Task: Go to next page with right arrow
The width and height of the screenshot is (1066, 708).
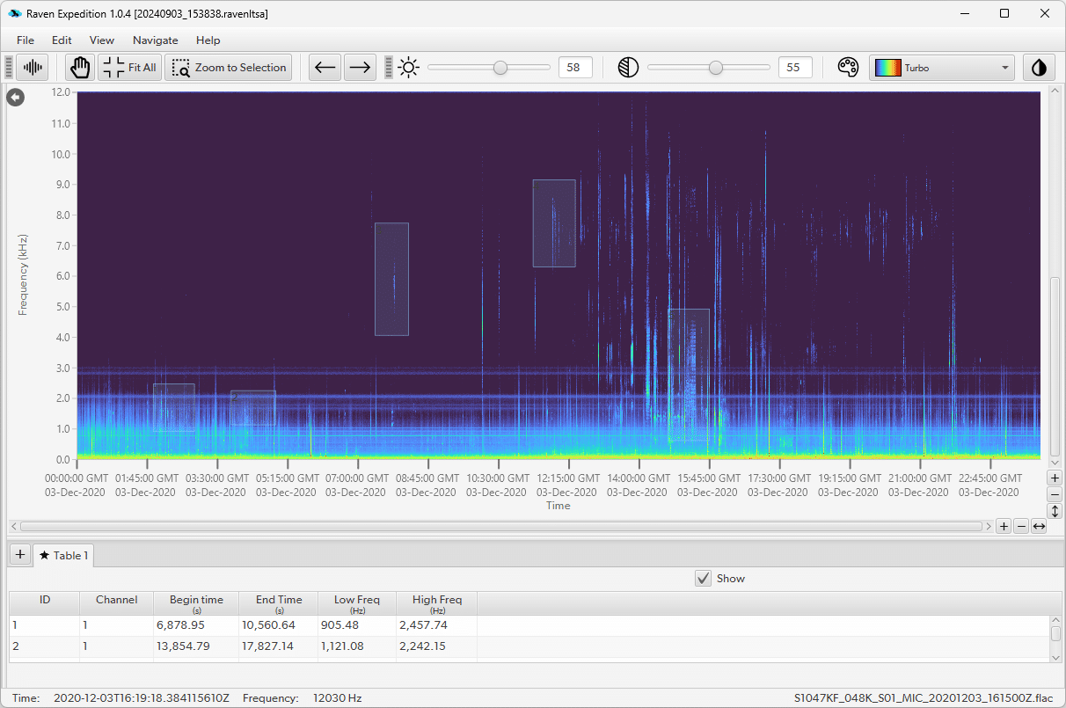Action: click(359, 68)
